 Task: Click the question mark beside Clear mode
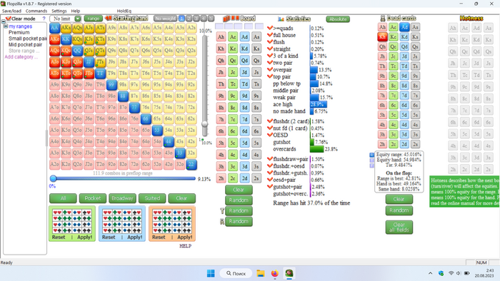pos(44,19)
